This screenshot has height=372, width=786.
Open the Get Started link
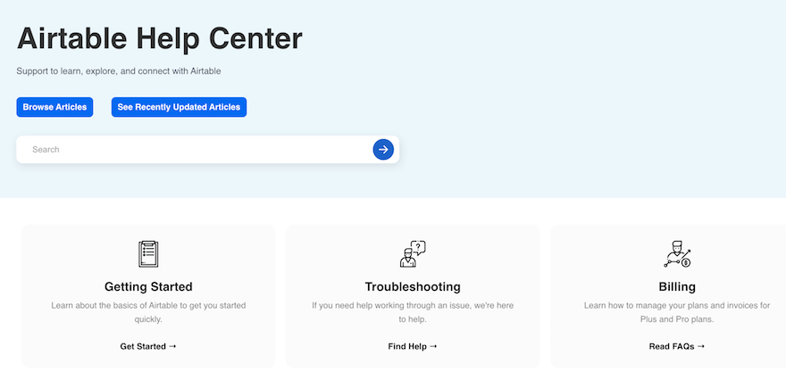(148, 346)
